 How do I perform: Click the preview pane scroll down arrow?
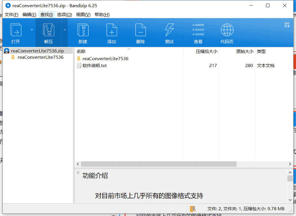(290, 200)
